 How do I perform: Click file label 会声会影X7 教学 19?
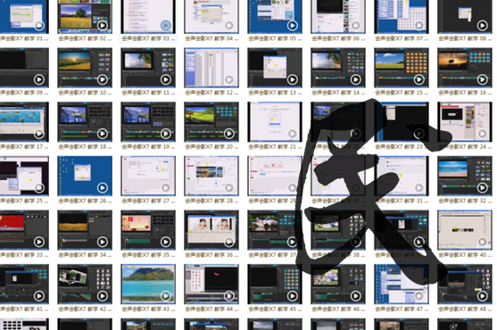pos(148,147)
